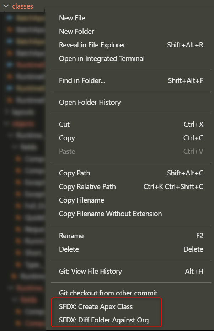Select the classes folder label in Explorer

[x=23, y=6]
